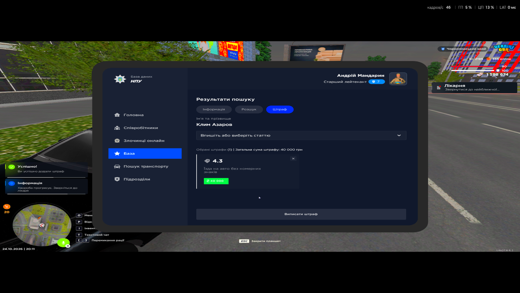Viewport: 520px width, 293px height.
Task: Click the НПУ police emblem logo
Action: pos(120,79)
